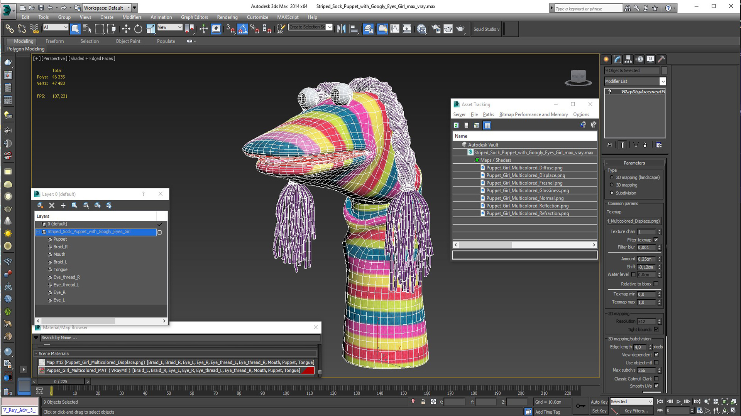741x416 pixels.
Task: Click the Render Production teapot icon
Action: pyautogui.click(x=460, y=29)
